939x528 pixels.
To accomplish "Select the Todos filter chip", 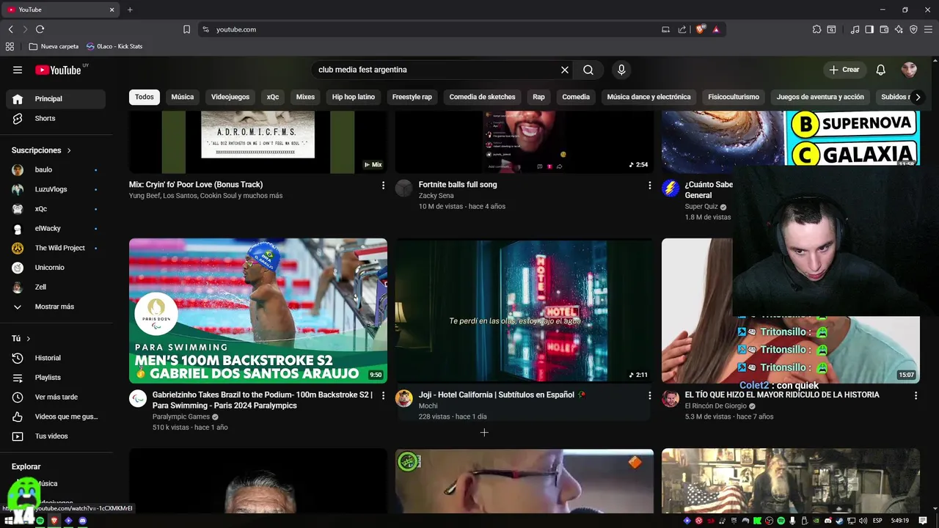I will (145, 97).
